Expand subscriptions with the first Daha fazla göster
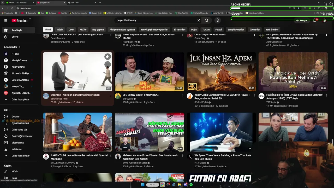This screenshot has height=188, width=334. [18, 99]
